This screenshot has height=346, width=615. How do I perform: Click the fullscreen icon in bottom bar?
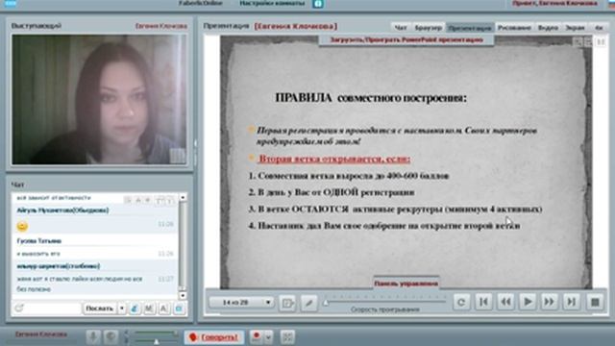(x=287, y=337)
